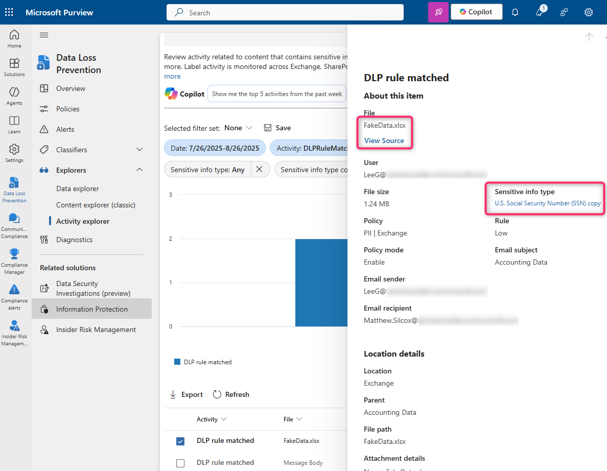
Task: Select Data Loss Prevention rail icon
Action: [x=14, y=190]
